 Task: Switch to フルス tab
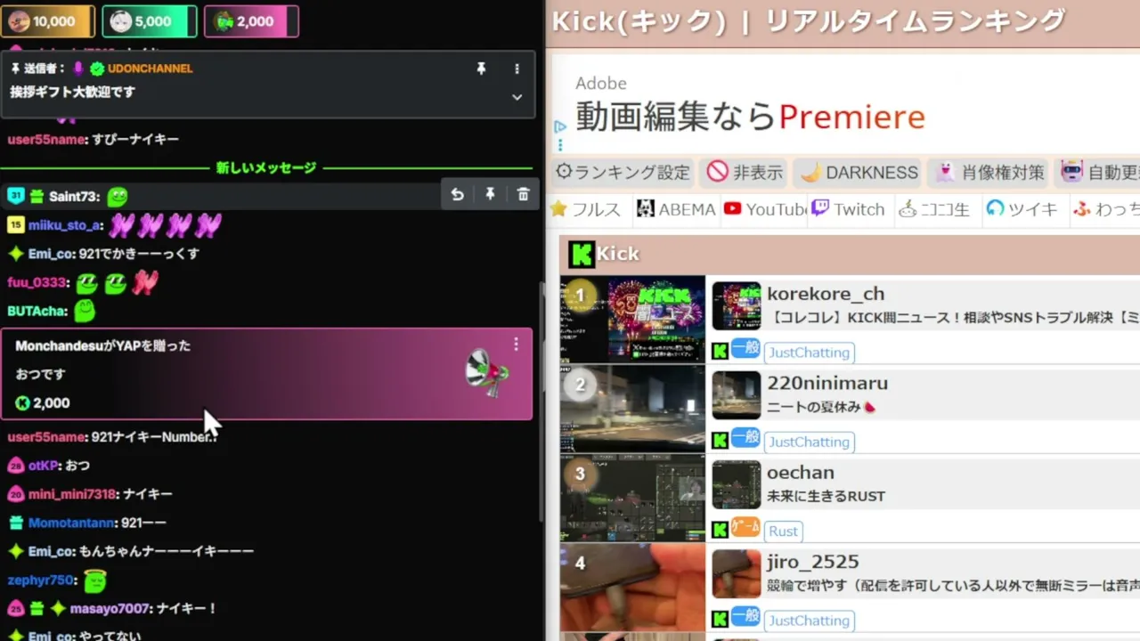(x=586, y=209)
